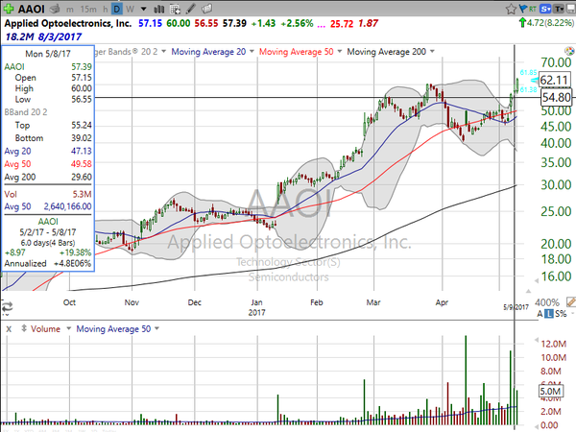Click the 62.11 price label box
The width and height of the screenshot is (576, 432).
pos(554,80)
